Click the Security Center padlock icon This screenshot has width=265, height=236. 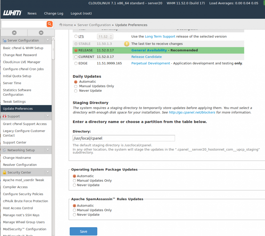pos(5,172)
